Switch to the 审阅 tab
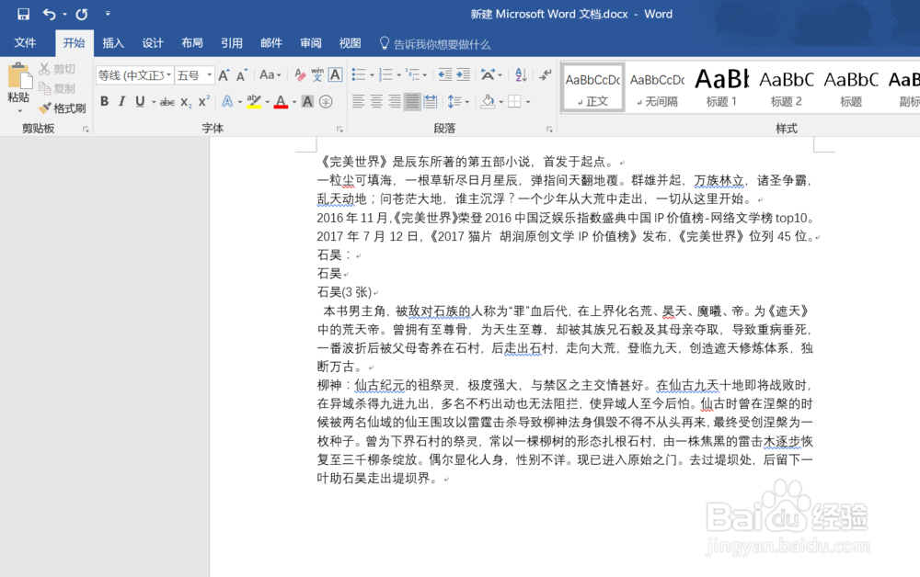920x577 pixels. (x=310, y=43)
